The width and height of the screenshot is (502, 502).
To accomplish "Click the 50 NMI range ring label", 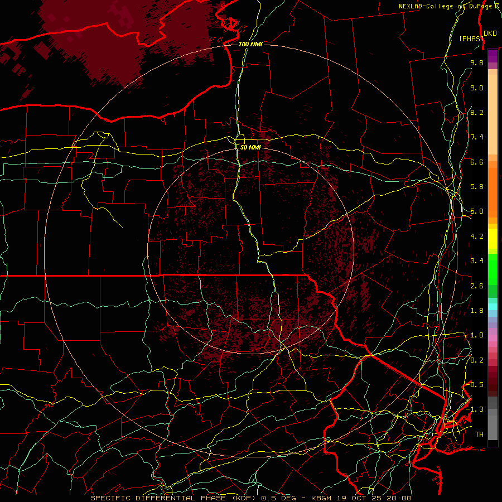I will pos(250,147).
